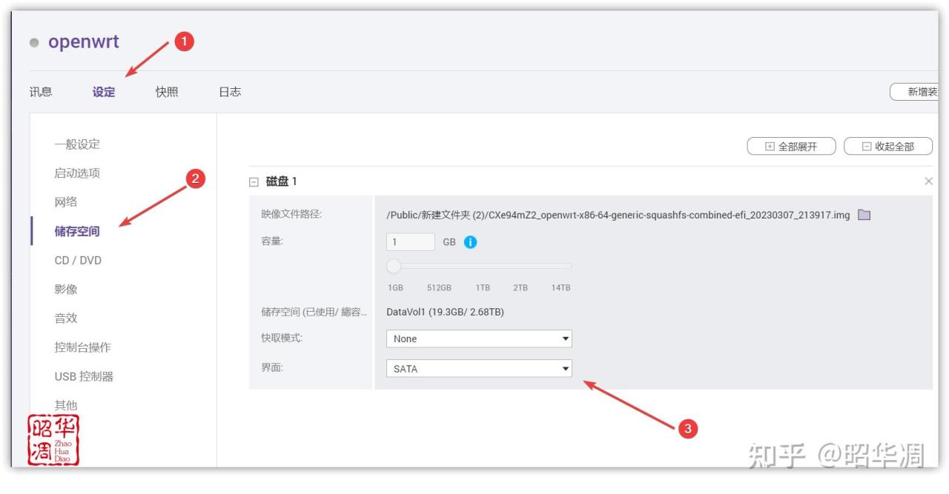Click the folder icon beside image path
949x494 pixels.
click(864, 215)
